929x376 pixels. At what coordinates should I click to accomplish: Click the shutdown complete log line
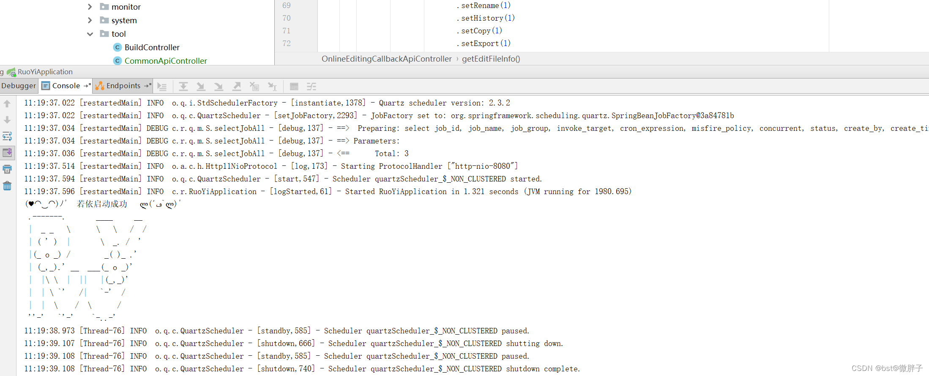302,369
